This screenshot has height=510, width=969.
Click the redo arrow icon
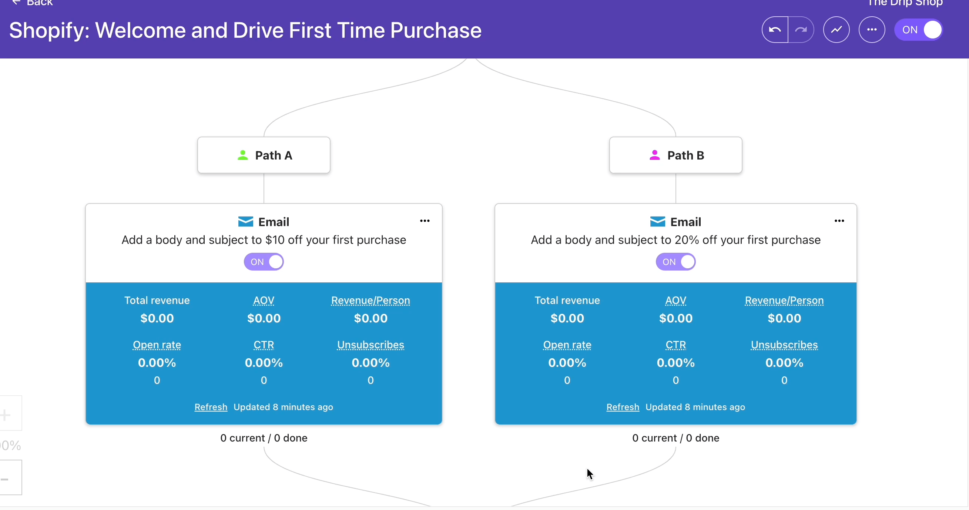tap(801, 30)
